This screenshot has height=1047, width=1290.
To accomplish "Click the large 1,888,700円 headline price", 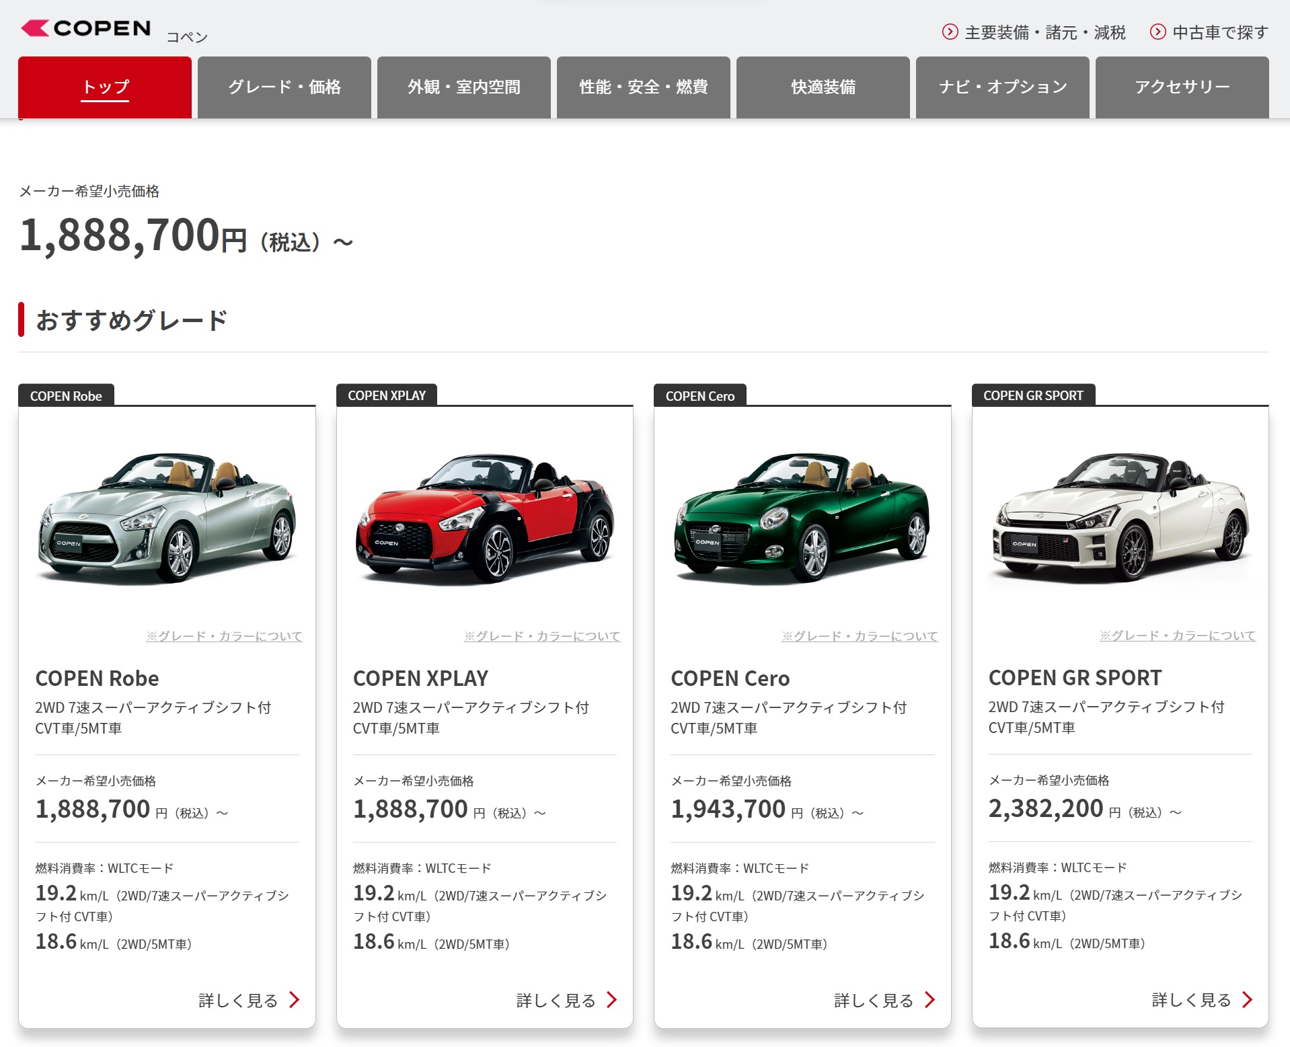I will (133, 235).
